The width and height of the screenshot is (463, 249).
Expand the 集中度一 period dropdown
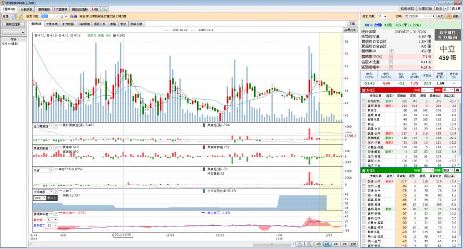56,219
